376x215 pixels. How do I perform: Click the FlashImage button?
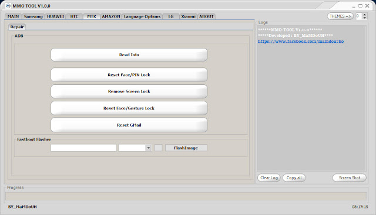tap(186, 148)
